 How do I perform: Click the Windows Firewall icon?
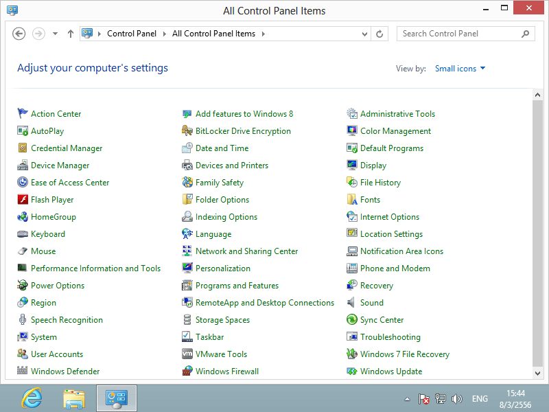[x=187, y=371]
